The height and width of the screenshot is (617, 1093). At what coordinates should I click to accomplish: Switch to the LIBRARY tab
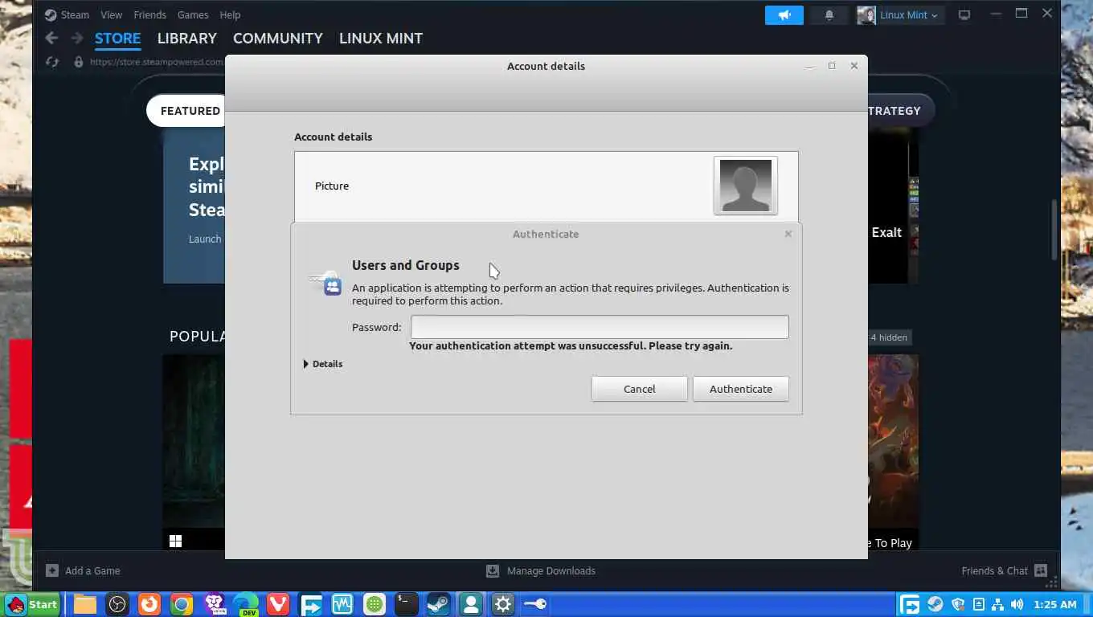tap(187, 39)
